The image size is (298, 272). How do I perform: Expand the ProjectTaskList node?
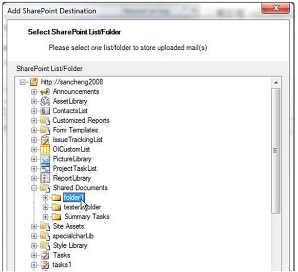click(34, 169)
